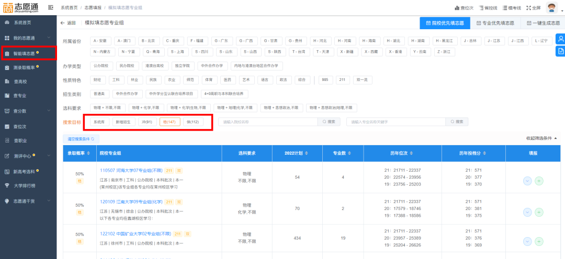Open 大学排行榜 in the sidebar
Image resolution: width=565 pixels, height=259 pixels.
pos(24,185)
